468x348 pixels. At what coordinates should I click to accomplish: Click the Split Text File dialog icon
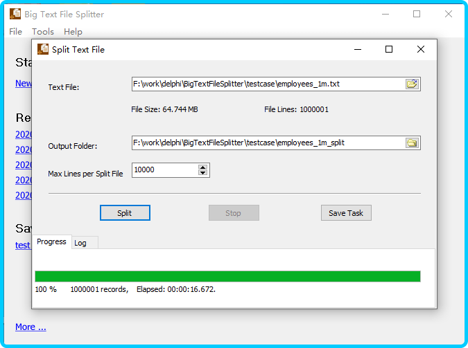[43, 49]
